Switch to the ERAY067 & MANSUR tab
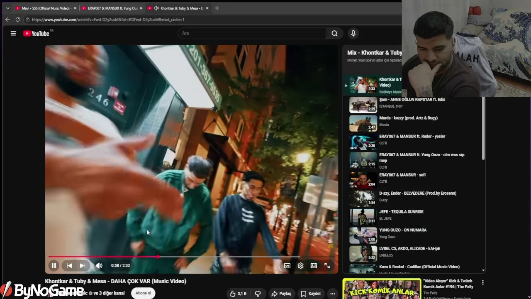 112,8
